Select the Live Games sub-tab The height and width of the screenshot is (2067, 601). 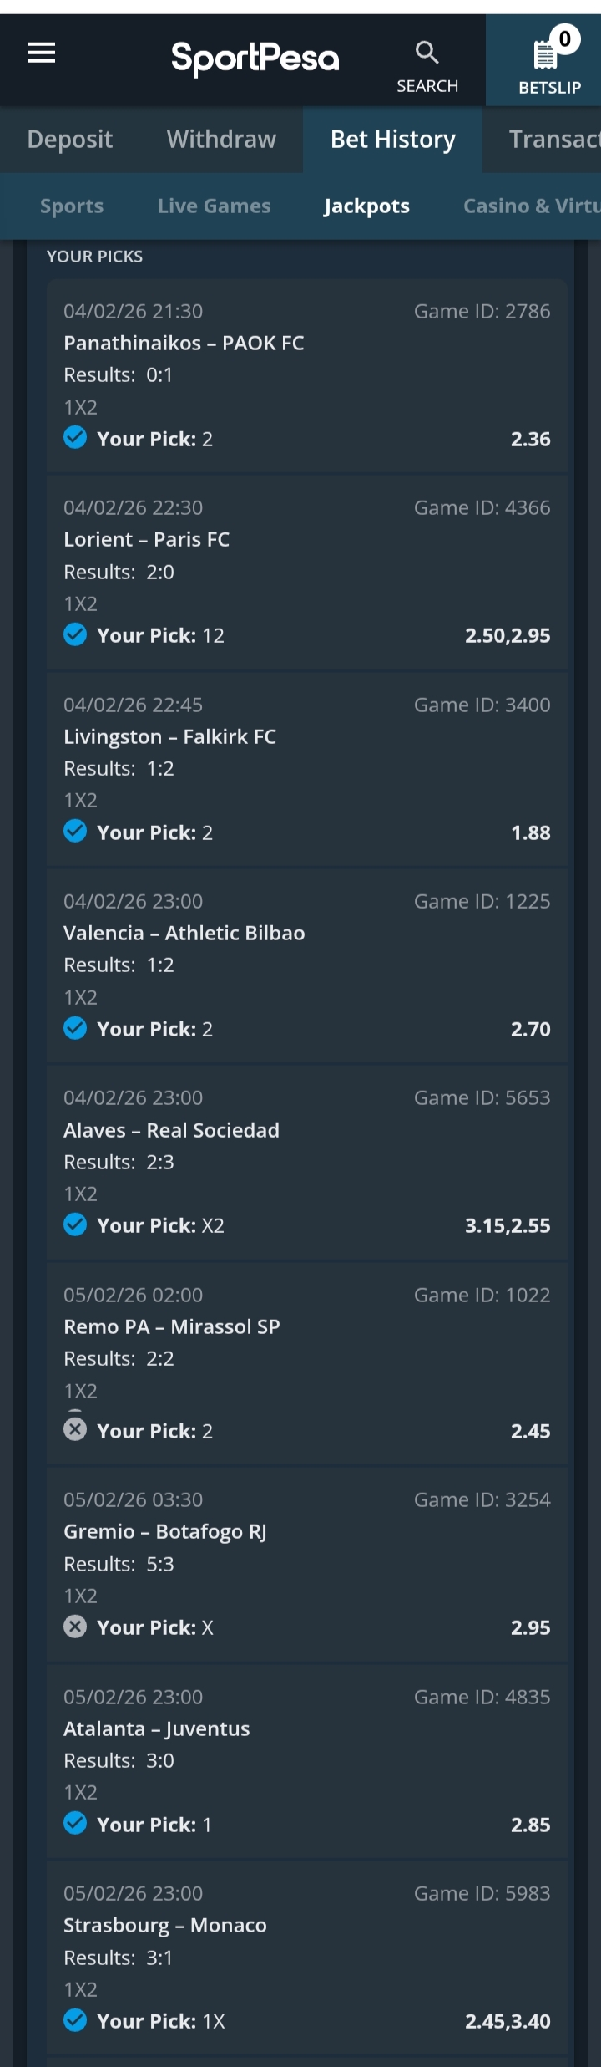pos(214,206)
